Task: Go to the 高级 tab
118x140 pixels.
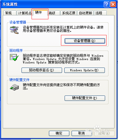Action: (54, 13)
